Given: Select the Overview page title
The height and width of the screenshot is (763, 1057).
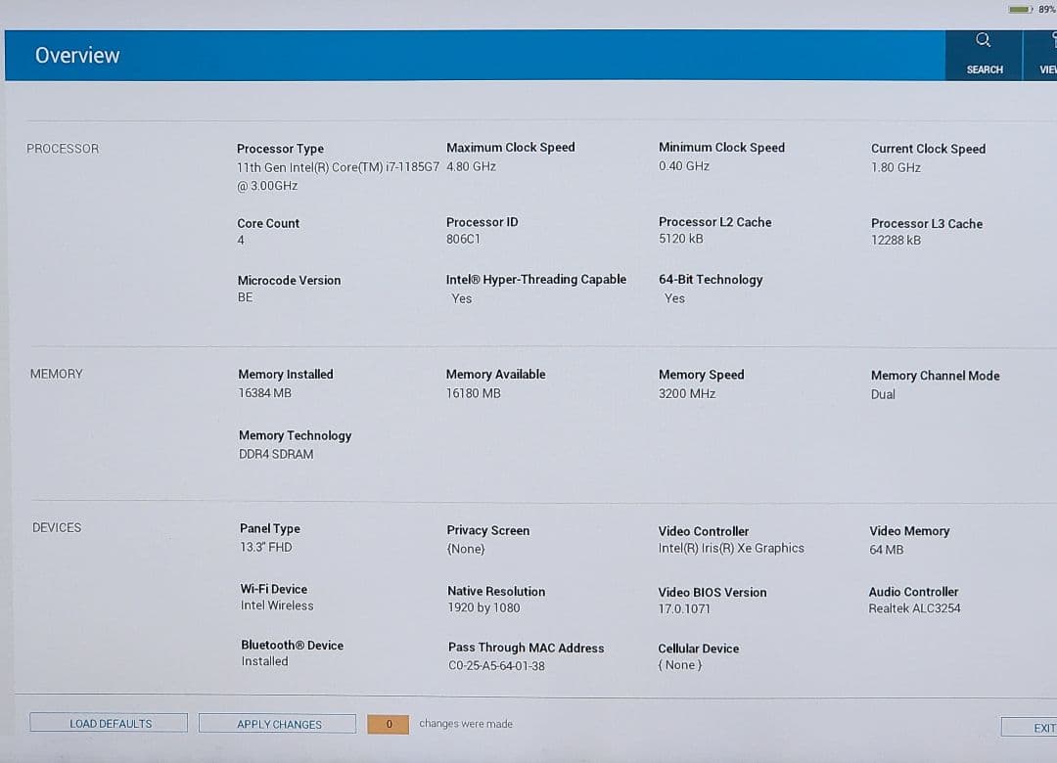Looking at the screenshot, I should click(x=77, y=56).
